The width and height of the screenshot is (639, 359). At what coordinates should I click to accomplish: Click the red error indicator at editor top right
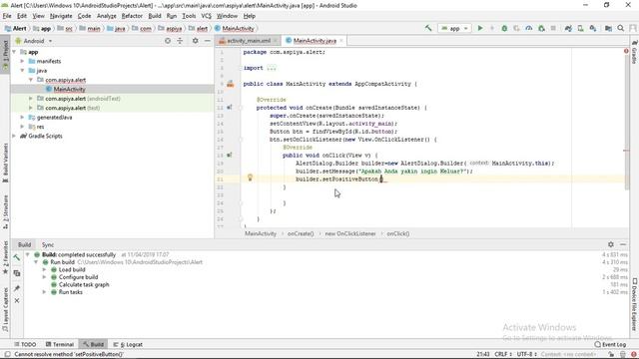626,51
